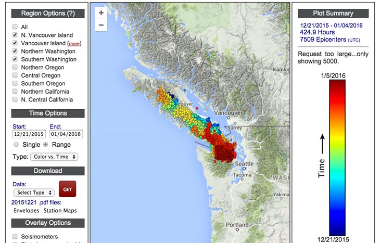Open the more link beside Vancouver Island
This screenshot has height=243, width=380.
[x=74, y=44]
